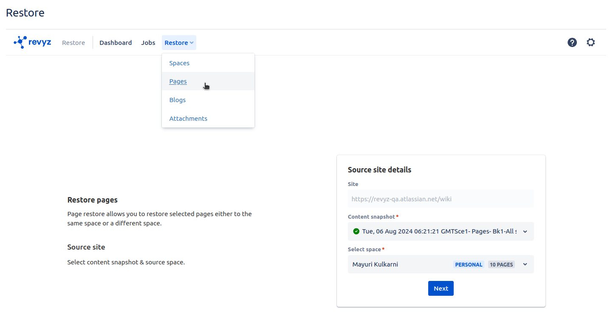The width and height of the screenshot is (613, 325).
Task: Click the green check snapshot status icon
Action: [x=356, y=231]
